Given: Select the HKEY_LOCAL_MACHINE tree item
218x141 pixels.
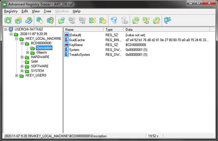Looking at the screenshot, I should pos(43,39).
